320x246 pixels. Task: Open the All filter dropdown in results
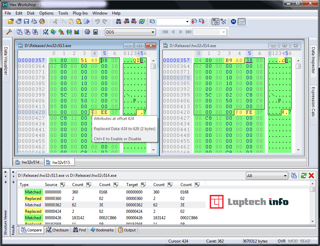267,176
